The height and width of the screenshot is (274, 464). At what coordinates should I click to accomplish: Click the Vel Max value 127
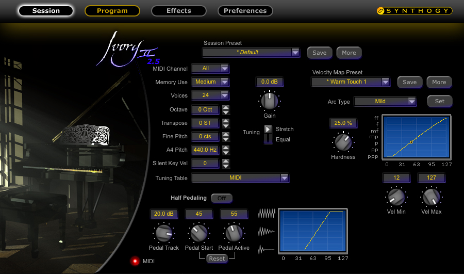(432, 178)
